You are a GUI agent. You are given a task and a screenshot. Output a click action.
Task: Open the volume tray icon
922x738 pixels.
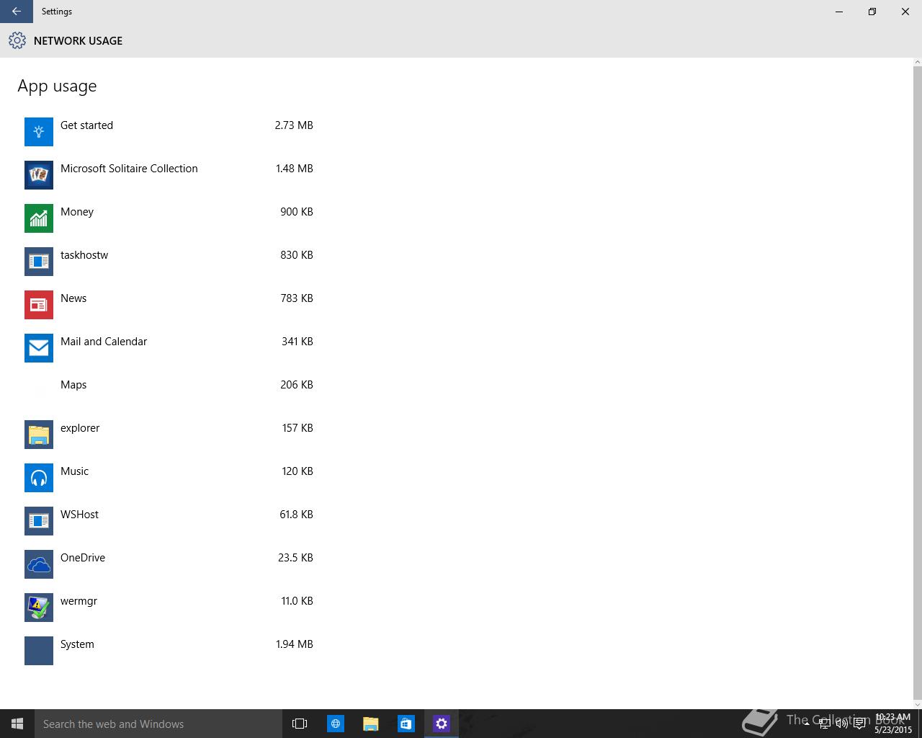842,724
